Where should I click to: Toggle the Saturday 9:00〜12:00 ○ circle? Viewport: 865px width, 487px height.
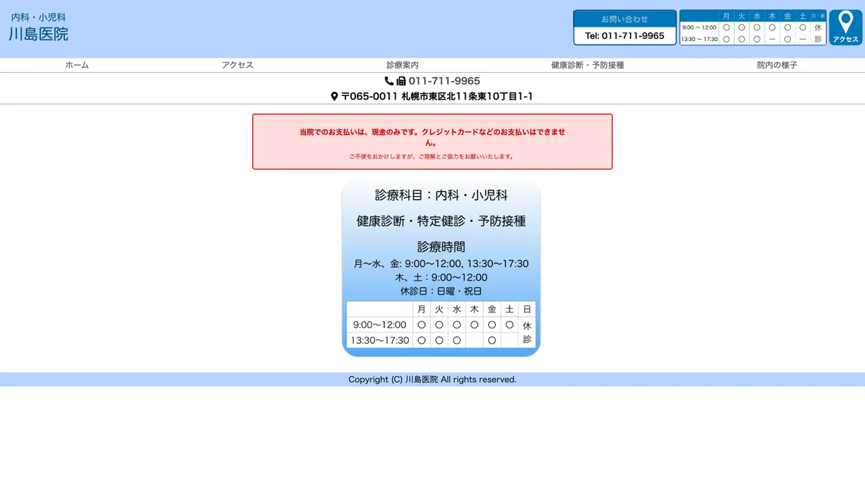[x=510, y=325]
